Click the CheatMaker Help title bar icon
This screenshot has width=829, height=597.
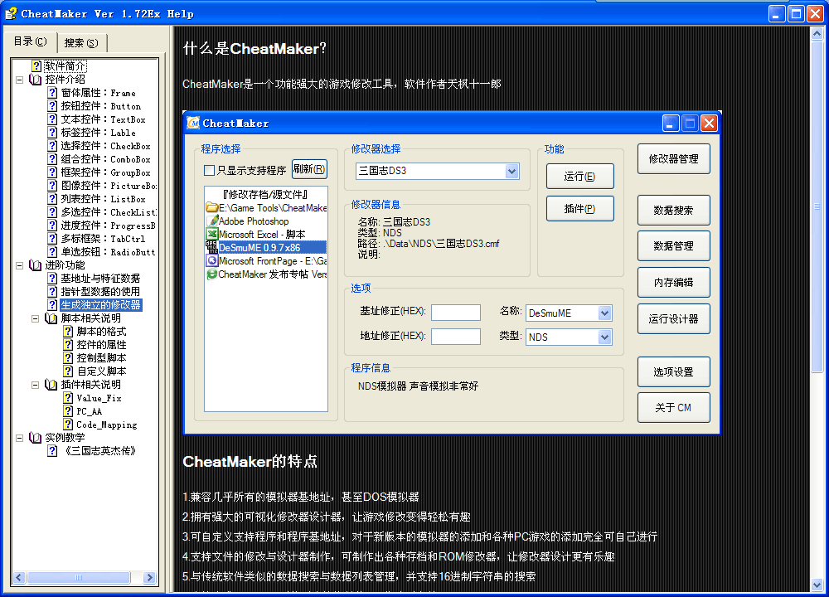click(11, 13)
